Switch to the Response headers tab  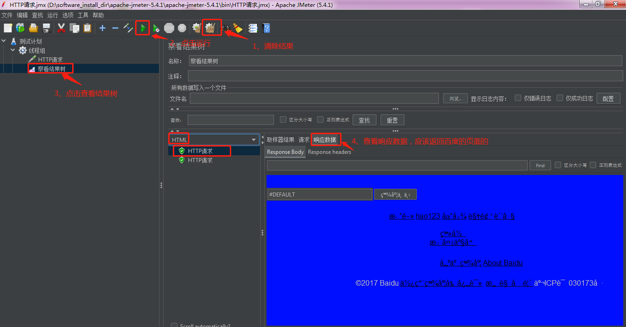(x=330, y=152)
